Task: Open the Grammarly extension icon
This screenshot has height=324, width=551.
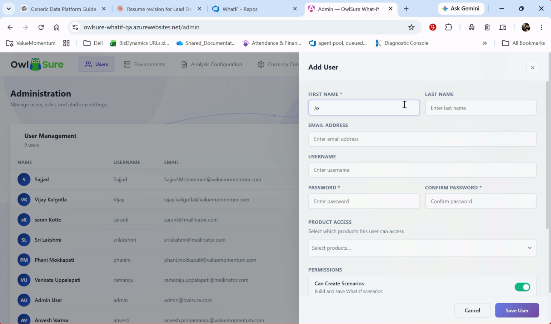Action: tap(433, 27)
